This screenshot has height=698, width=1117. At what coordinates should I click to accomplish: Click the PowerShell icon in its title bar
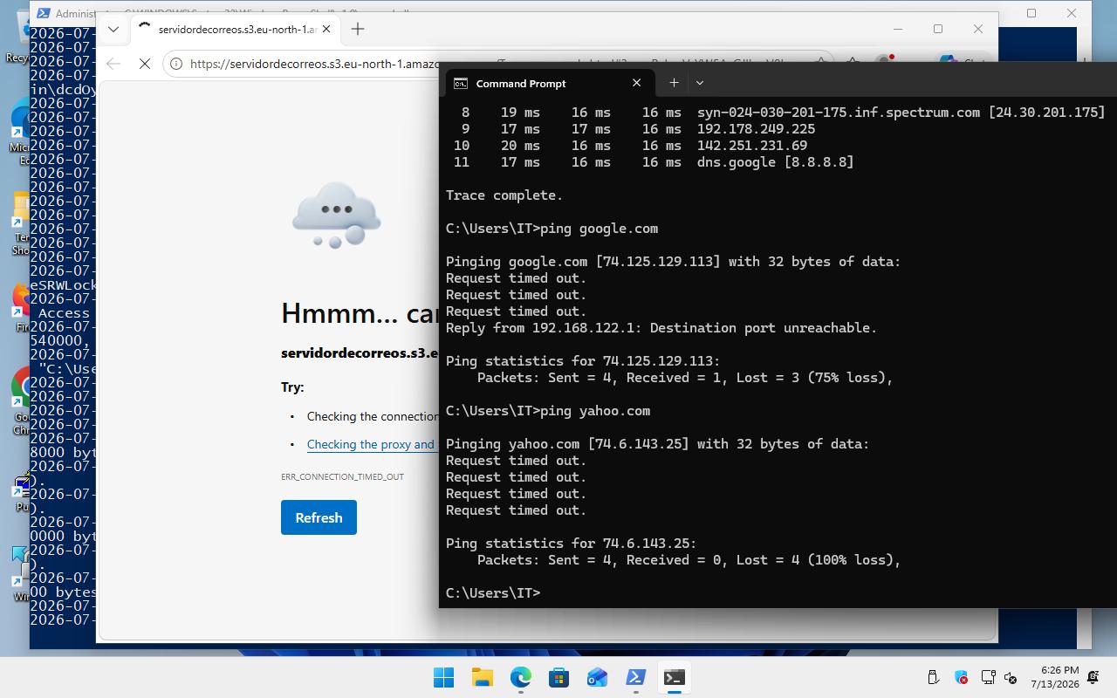click(43, 13)
